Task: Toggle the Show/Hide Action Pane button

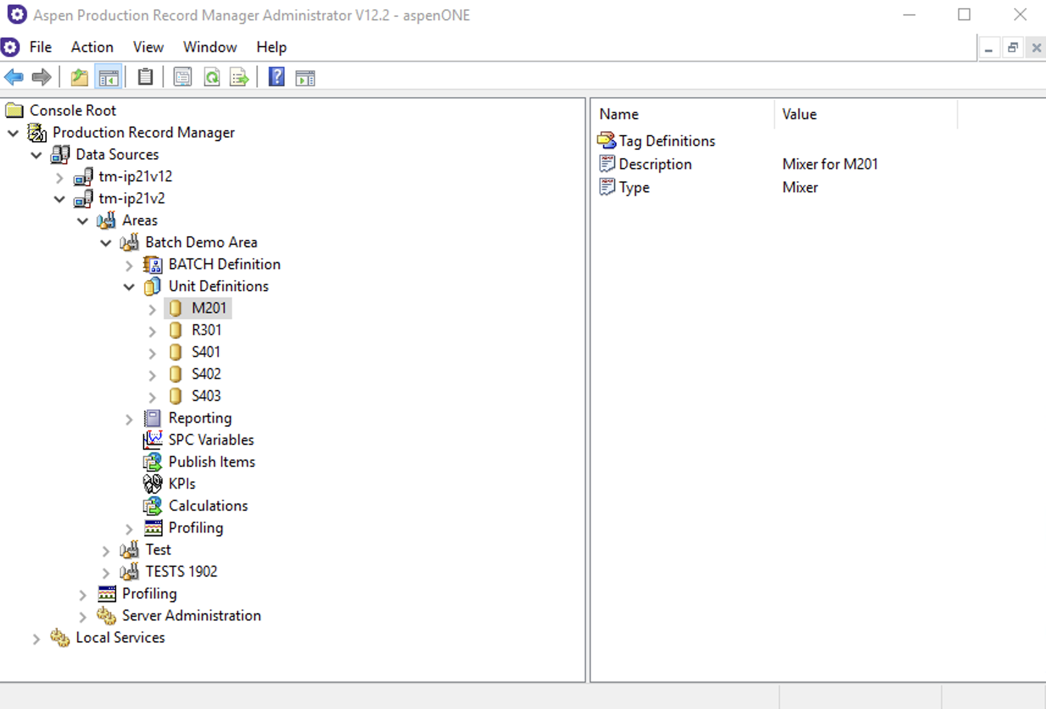Action: (x=305, y=77)
